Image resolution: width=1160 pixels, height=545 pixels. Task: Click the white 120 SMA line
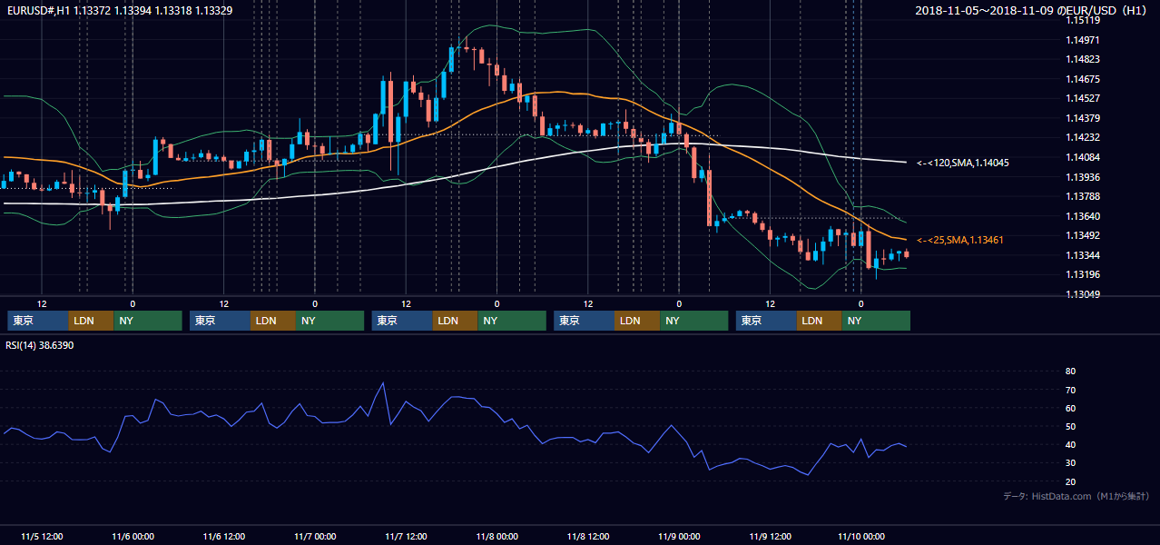click(x=772, y=148)
